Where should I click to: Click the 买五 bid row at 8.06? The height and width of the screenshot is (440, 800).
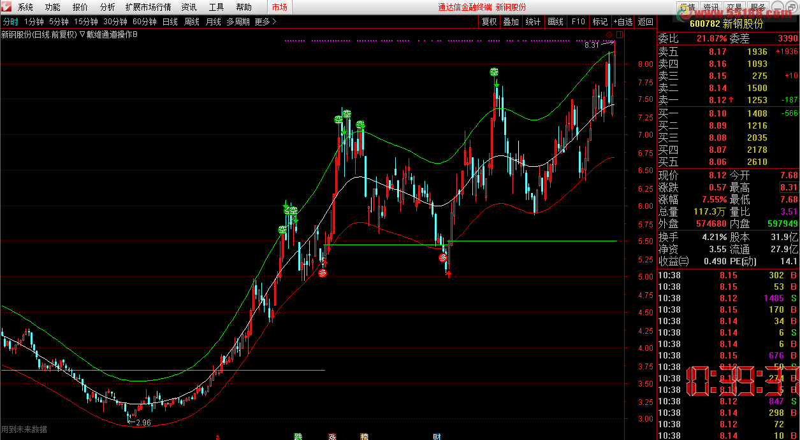pyautogui.click(x=728, y=162)
